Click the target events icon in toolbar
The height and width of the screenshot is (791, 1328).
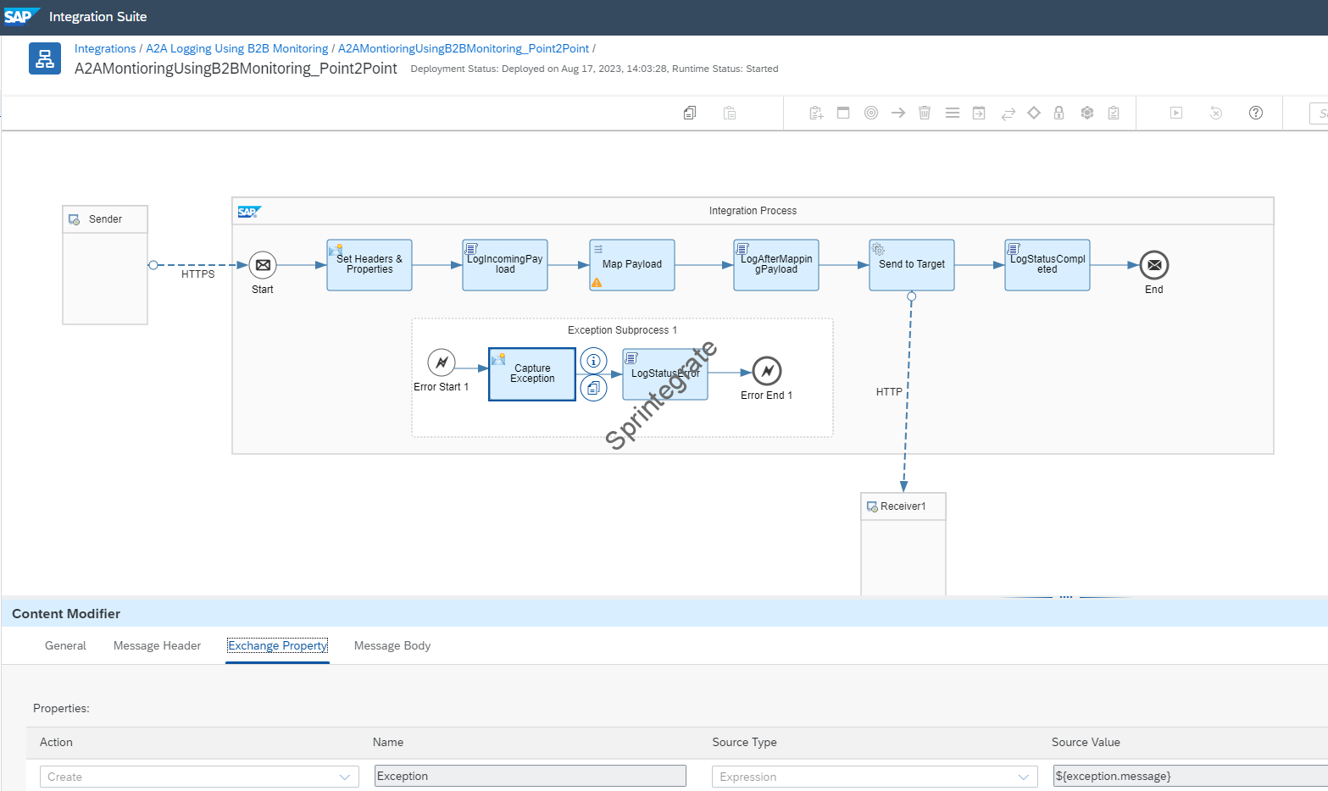(x=871, y=113)
